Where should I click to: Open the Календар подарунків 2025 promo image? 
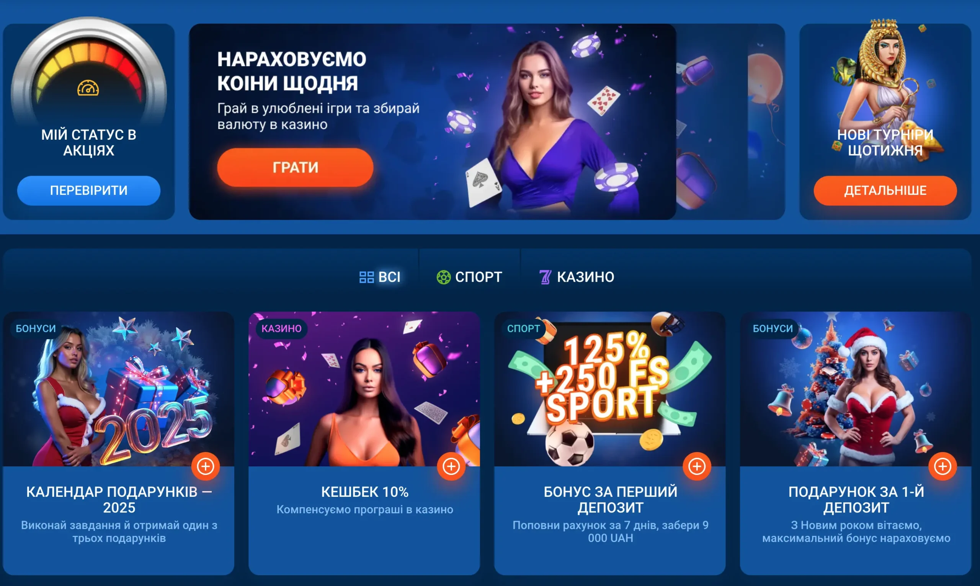pyautogui.click(x=118, y=389)
